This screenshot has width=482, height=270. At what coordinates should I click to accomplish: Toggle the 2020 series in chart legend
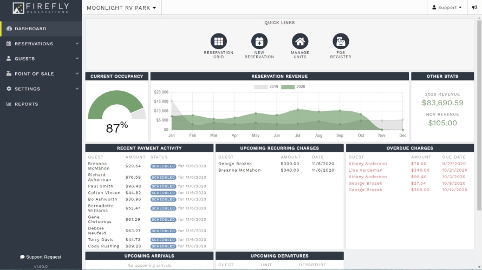click(x=293, y=87)
